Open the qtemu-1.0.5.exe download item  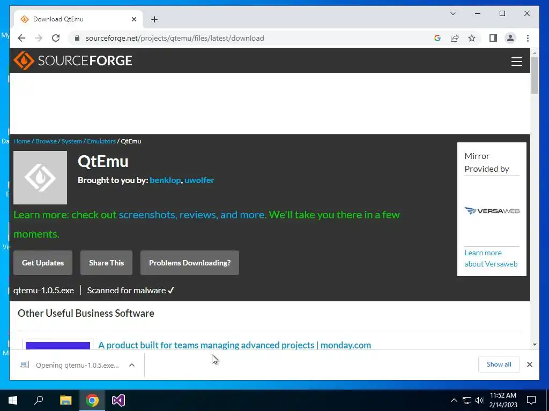[70, 365]
